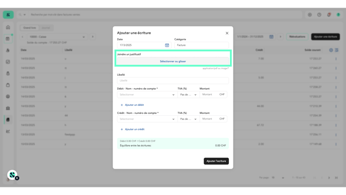Viewport: 346px width, 195px height.
Task: Submit with the Ajouter l'écriture button
Action: coord(216,161)
